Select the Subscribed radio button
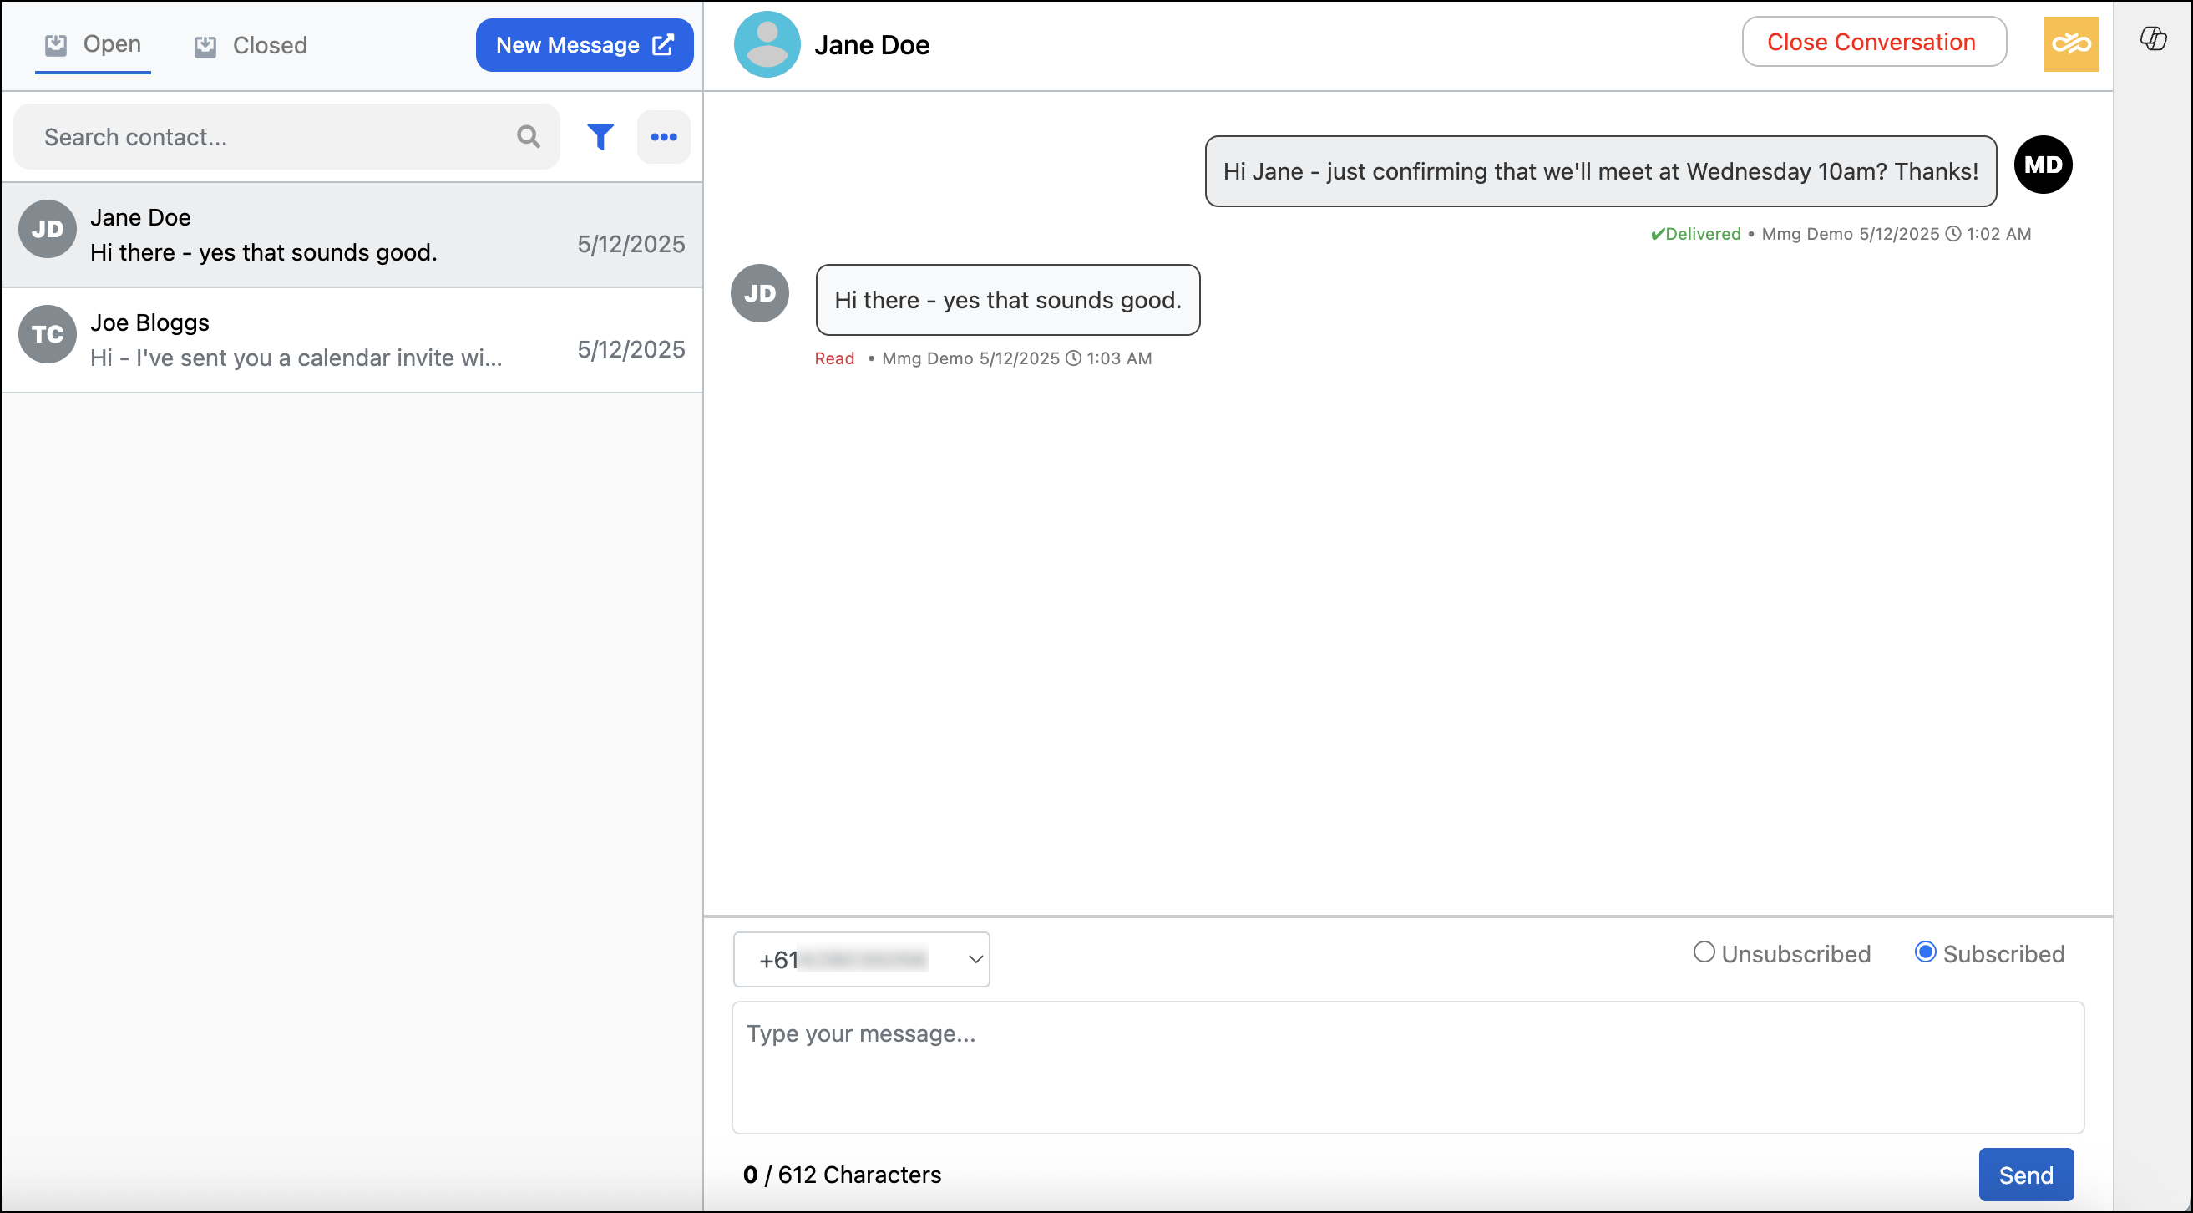 [x=1926, y=952]
